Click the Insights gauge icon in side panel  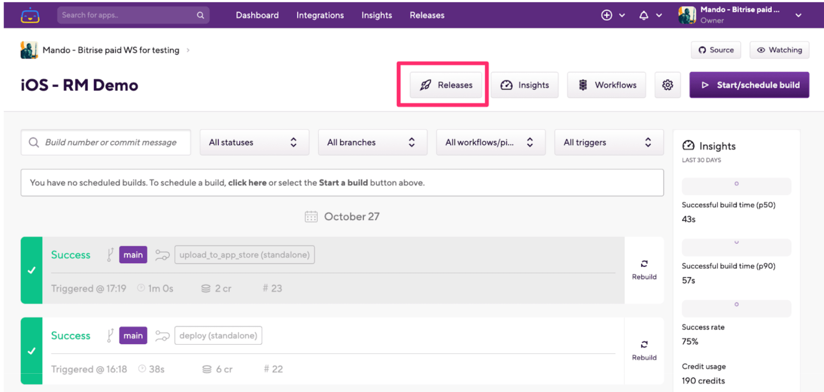[x=688, y=146]
